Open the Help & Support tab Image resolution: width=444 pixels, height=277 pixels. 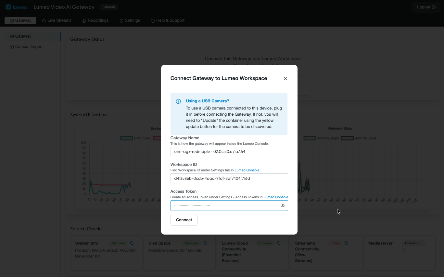coord(168,20)
